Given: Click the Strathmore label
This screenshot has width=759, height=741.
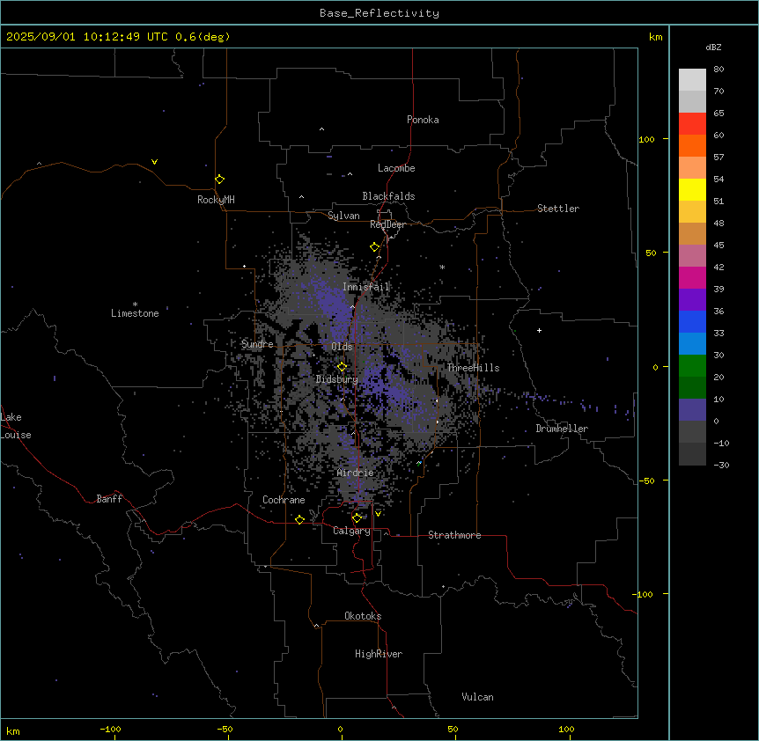Looking at the screenshot, I should (x=454, y=535).
